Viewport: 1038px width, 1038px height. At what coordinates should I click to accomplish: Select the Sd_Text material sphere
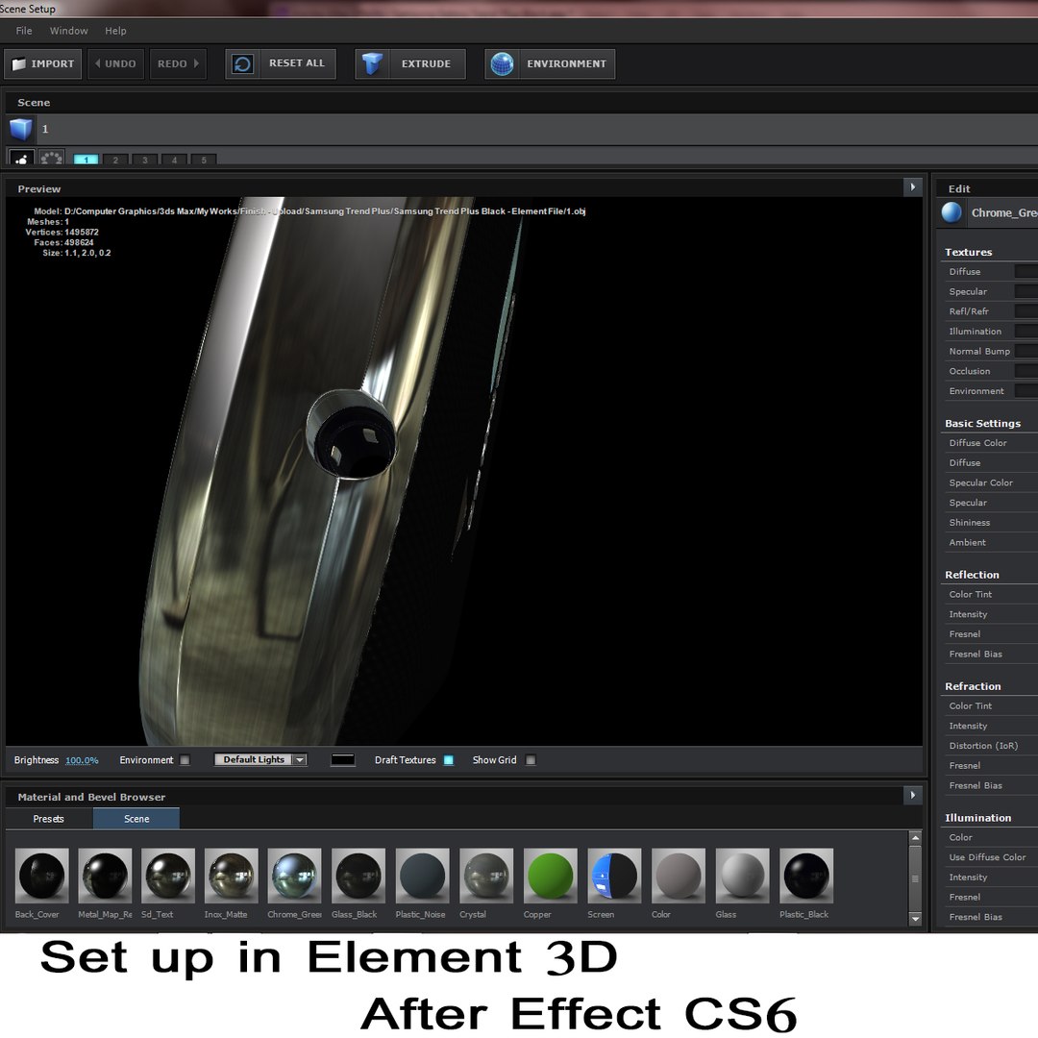tap(168, 876)
